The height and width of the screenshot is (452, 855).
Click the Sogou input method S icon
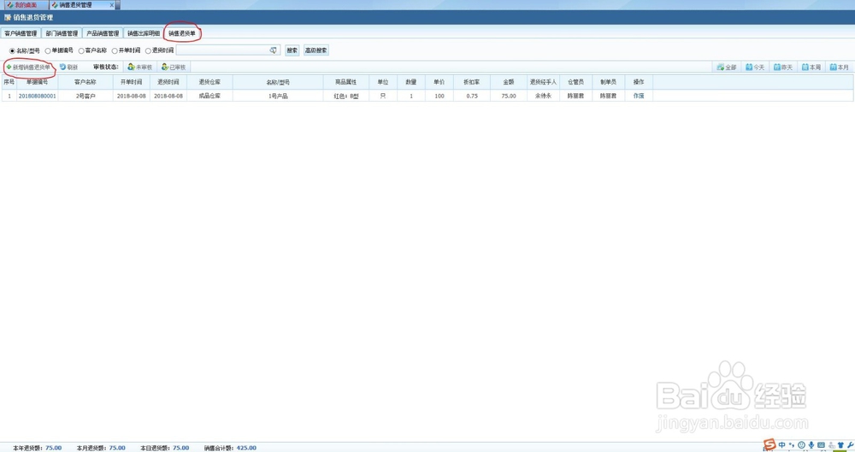[x=769, y=445]
